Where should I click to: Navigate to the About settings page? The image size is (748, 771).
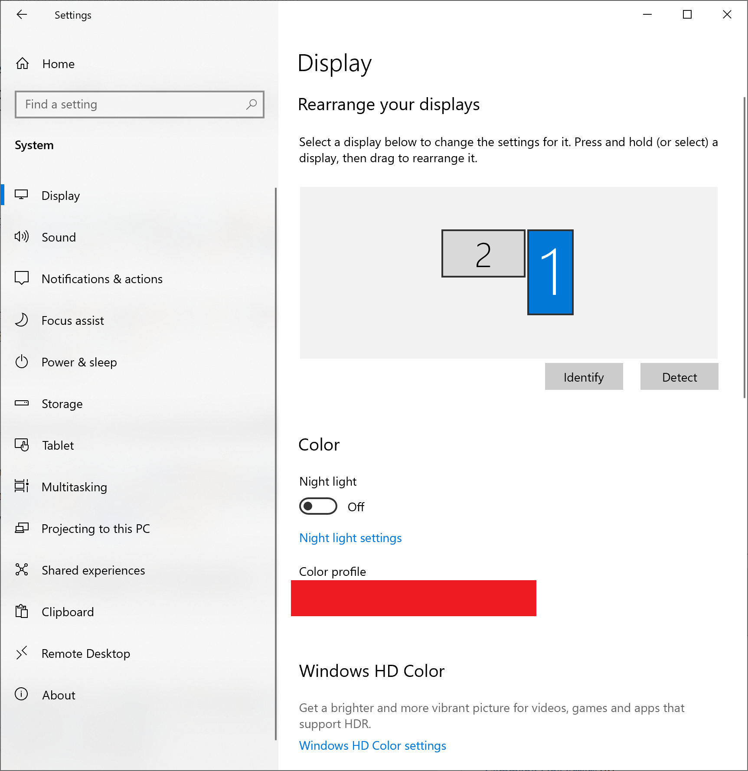coord(59,695)
